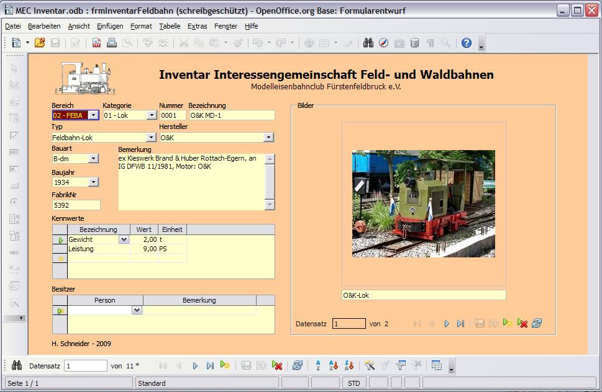Screen dimensions: 602x392
Task: Delete the current record with the Delete Record icon
Action: [x=277, y=365]
